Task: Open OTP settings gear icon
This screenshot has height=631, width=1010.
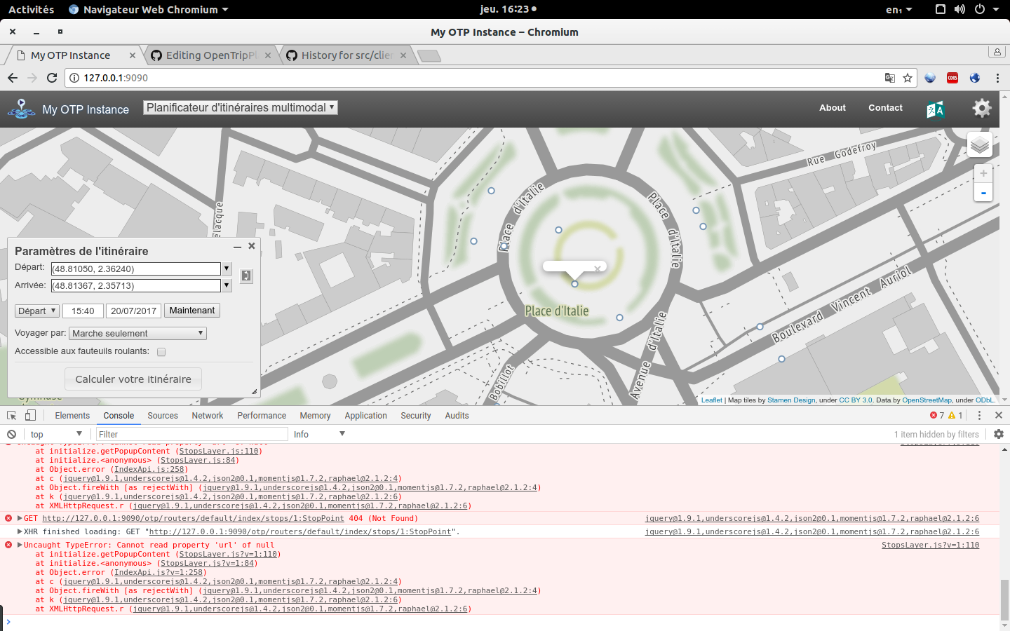Action: (x=982, y=108)
